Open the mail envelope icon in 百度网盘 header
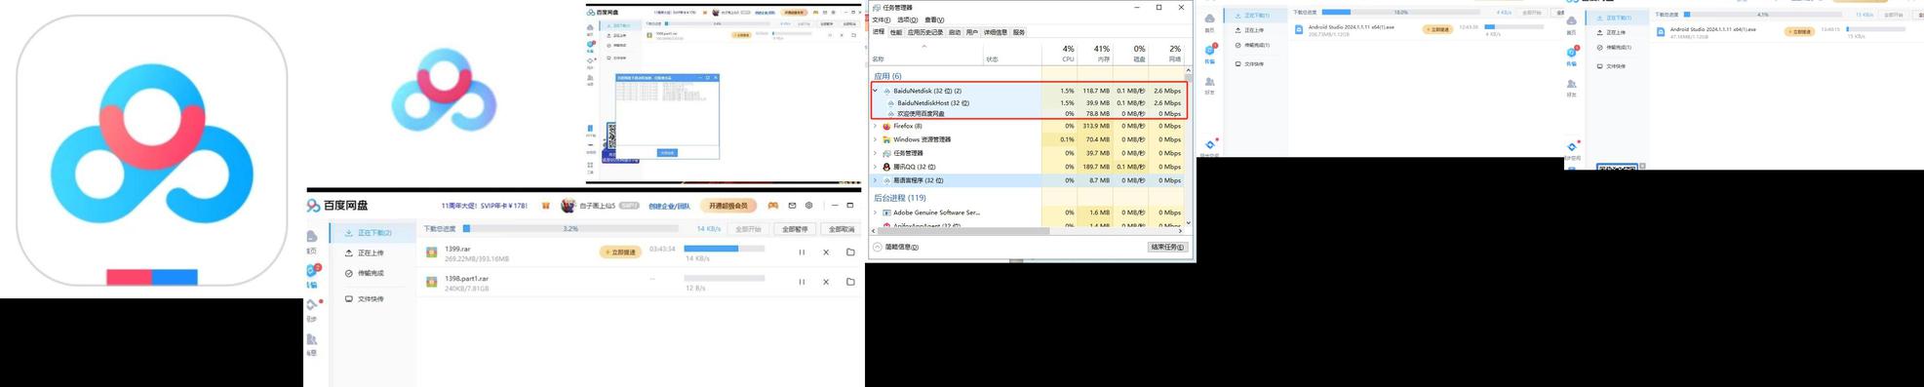Image resolution: width=1924 pixels, height=387 pixels. coord(792,206)
